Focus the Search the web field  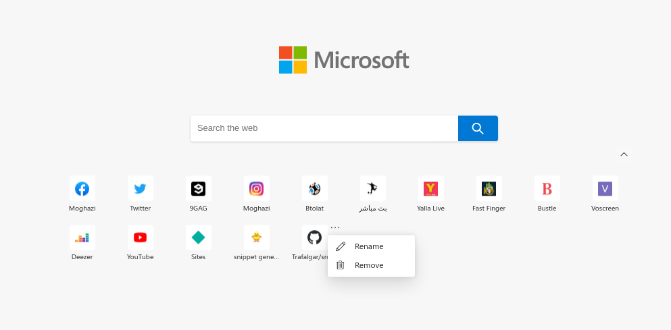tap(324, 128)
